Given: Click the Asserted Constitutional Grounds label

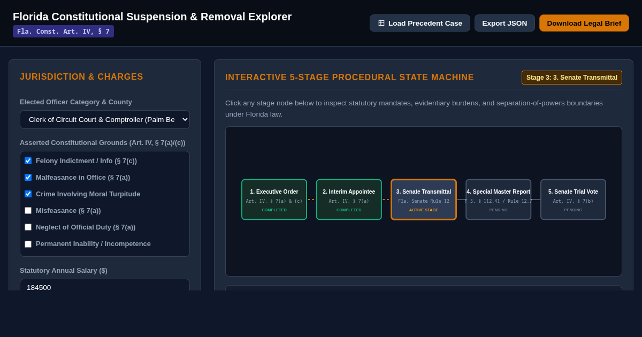Looking at the screenshot, I should 103,142.
